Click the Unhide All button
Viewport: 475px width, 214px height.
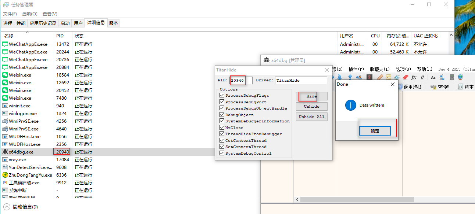311,117
